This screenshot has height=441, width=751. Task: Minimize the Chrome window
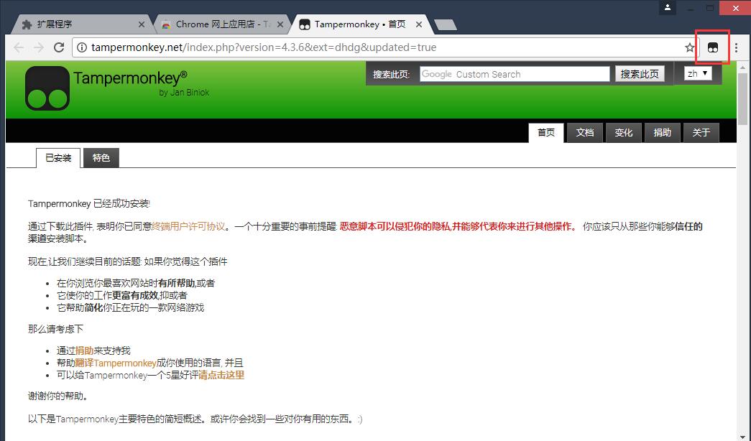point(690,8)
